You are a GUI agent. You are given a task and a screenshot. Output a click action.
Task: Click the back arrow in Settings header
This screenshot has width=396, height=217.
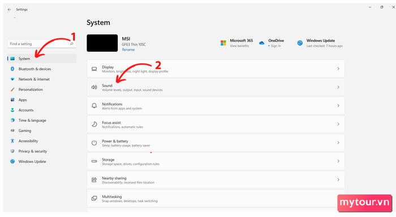[x=10, y=10]
